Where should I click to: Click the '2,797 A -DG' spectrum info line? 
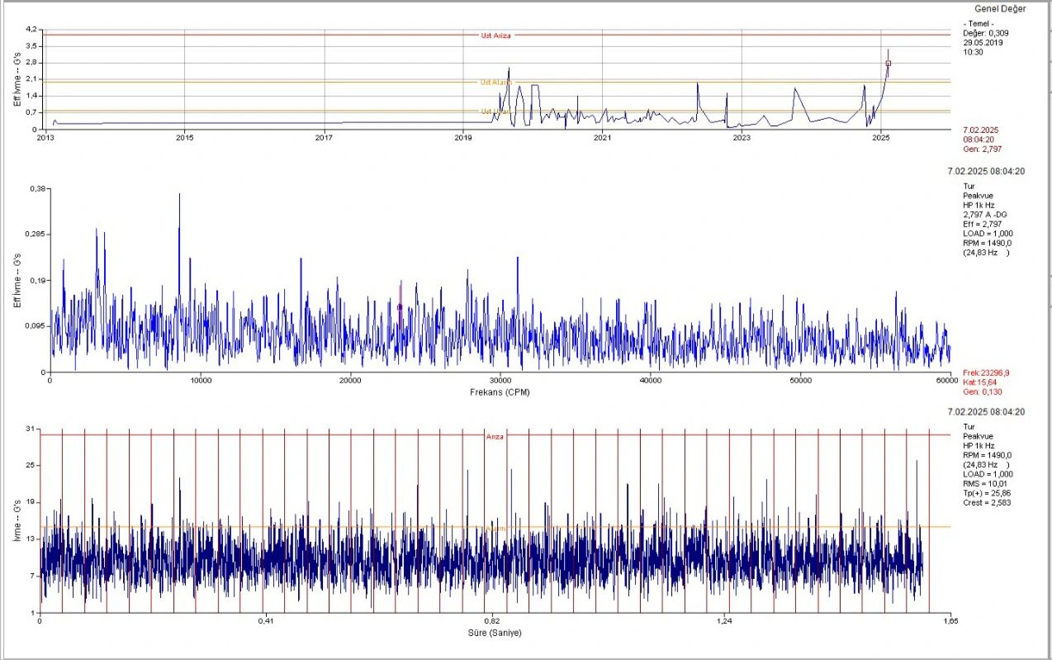pos(983,214)
